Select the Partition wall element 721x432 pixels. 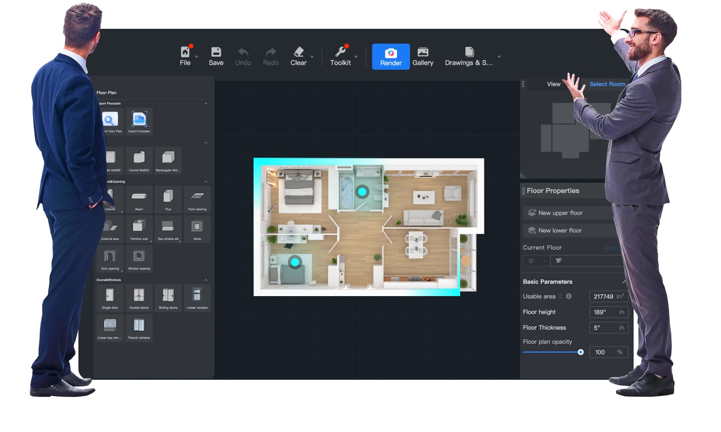point(139,229)
